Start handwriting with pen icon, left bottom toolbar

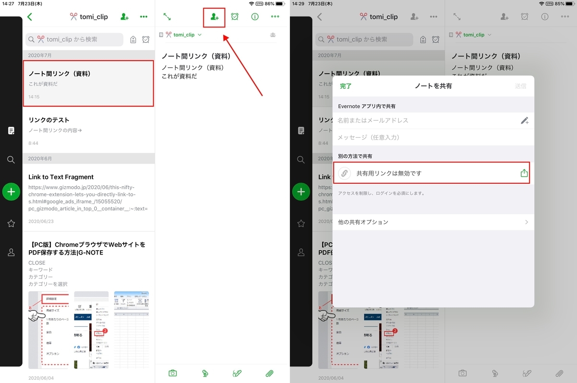[x=237, y=373]
